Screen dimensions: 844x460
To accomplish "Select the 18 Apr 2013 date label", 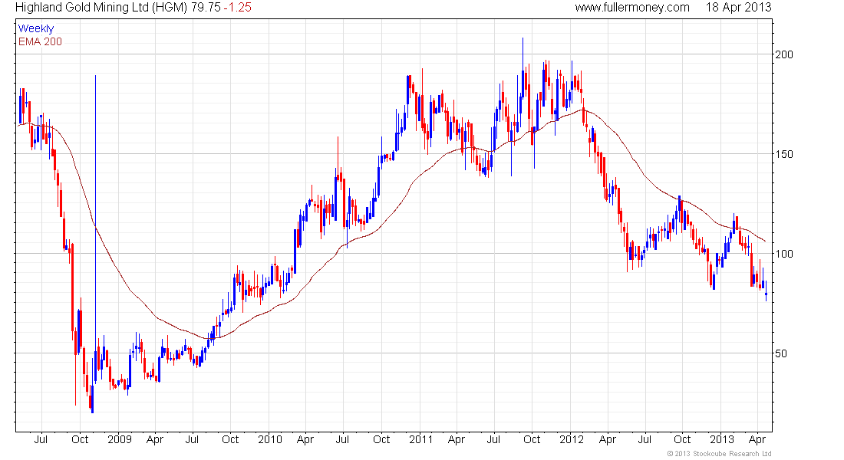I will click(x=738, y=8).
